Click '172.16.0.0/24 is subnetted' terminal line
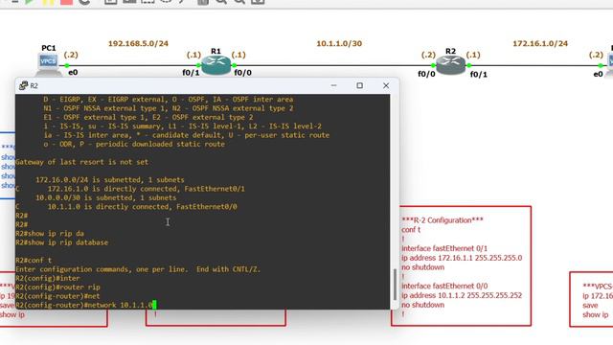 point(110,180)
